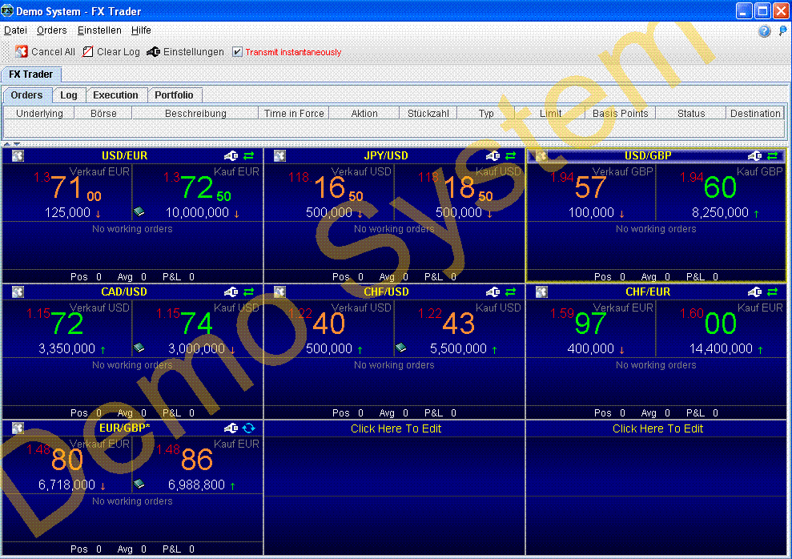This screenshot has height=559, width=792.
Task: Toggle Transmit instantaneously checkbox
Action: [x=237, y=52]
